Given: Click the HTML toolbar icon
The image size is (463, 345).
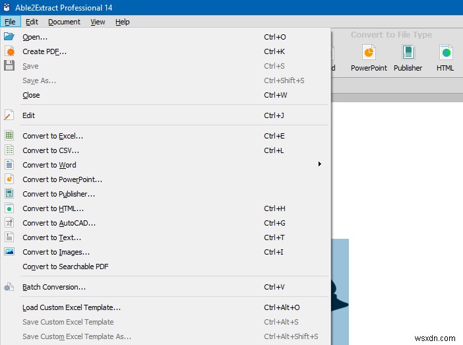Looking at the screenshot, I should (446, 53).
